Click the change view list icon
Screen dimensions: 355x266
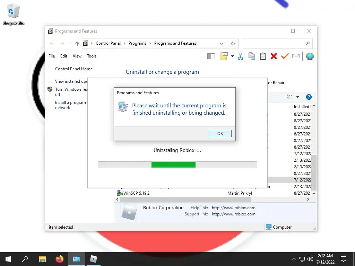(289, 97)
